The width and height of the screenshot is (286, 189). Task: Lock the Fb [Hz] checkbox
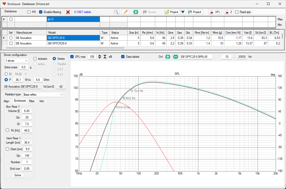(x=8, y=130)
